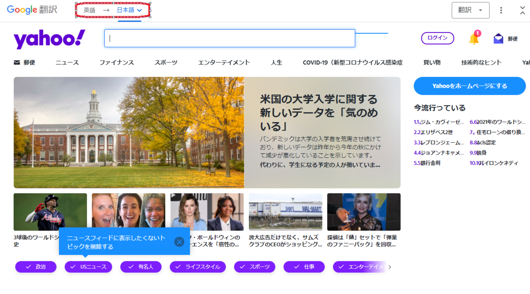This screenshot has height=294, width=530.
Task: Click the ログイン button
Action: 437,38
